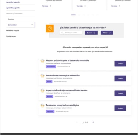
Task: Focus the keyword search input field
Action: [x=71, y=33]
